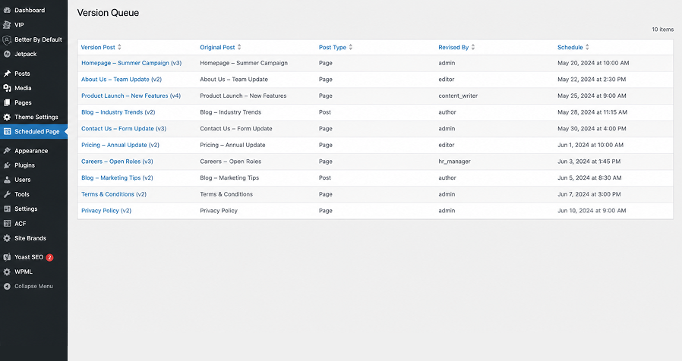Click the Dashboard gauge icon in sidebar
The image size is (682, 361).
pos(7,10)
